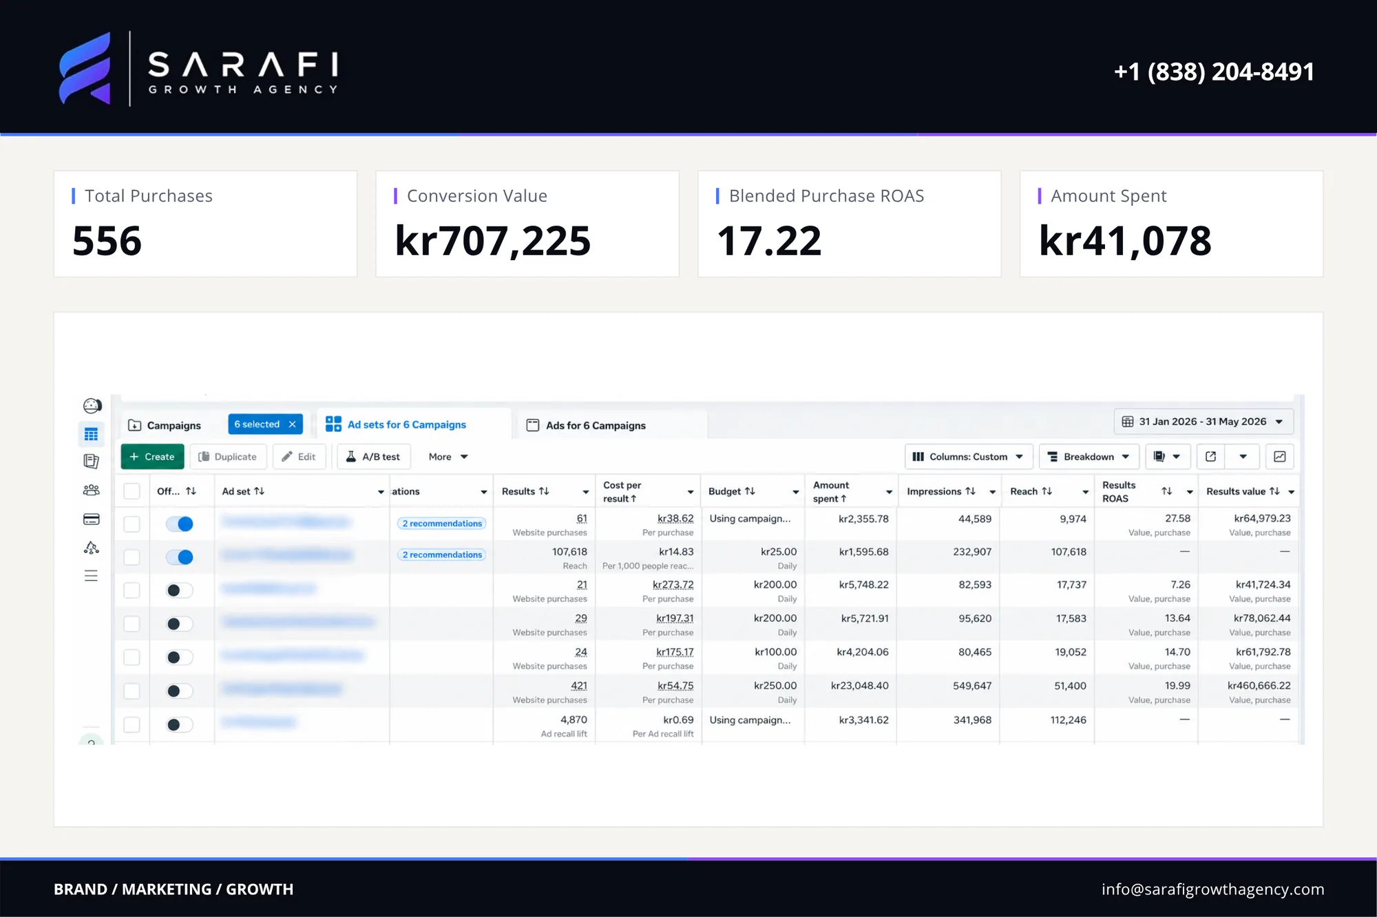The width and height of the screenshot is (1377, 917).
Task: Open the audiences people icon
Action: coord(91,490)
